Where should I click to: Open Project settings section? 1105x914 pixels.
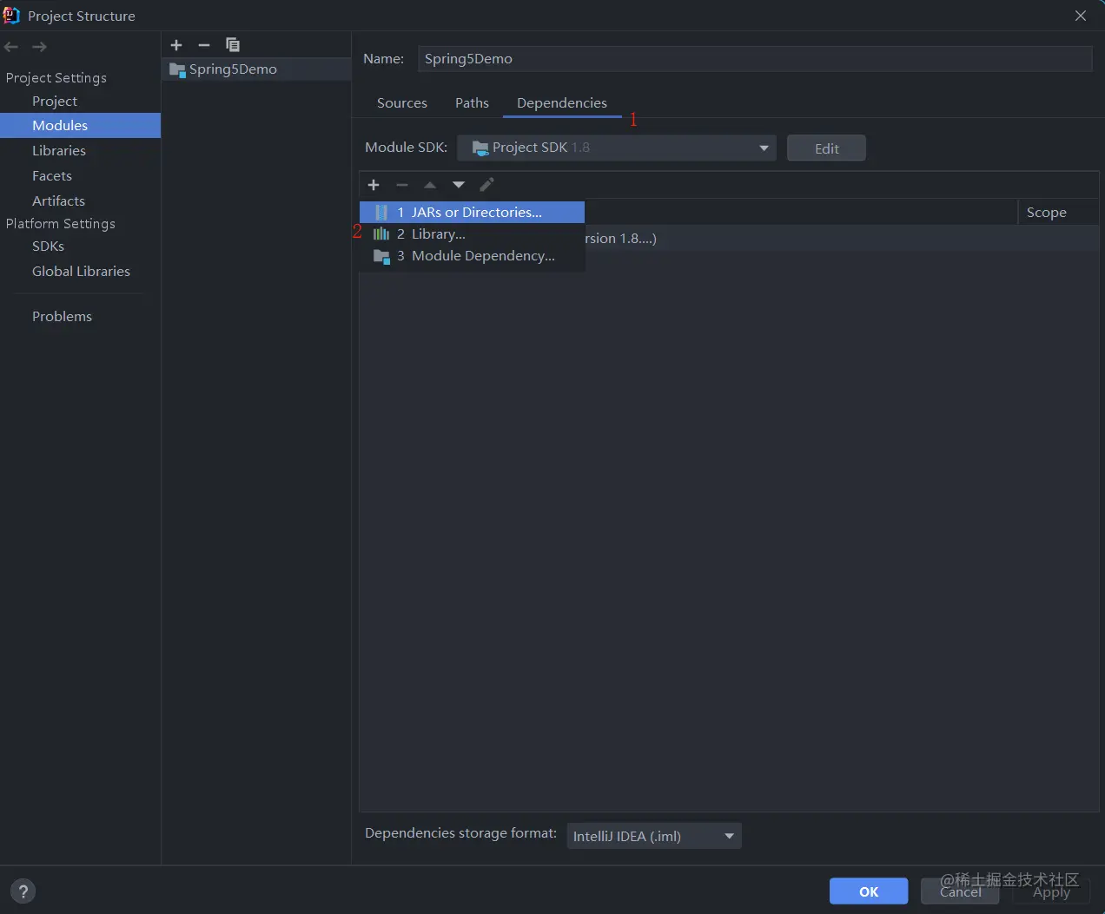(55, 102)
